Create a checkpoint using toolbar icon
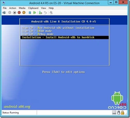 coord(40,13)
